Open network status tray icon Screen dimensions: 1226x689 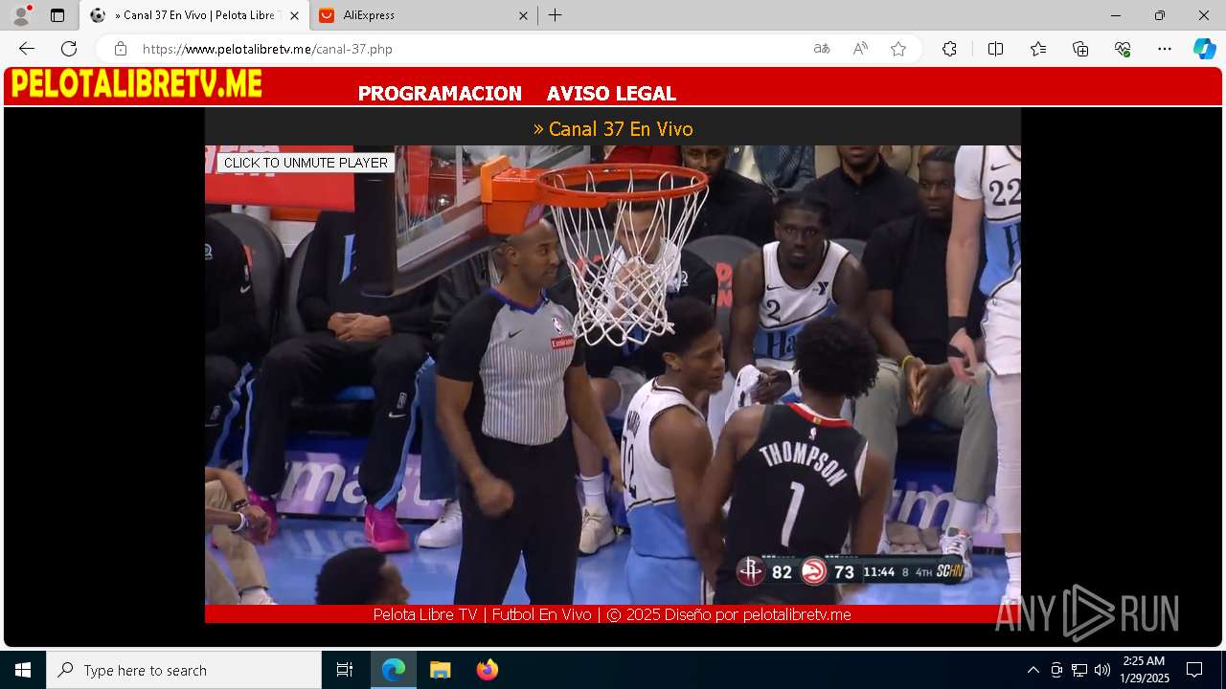[1079, 670]
